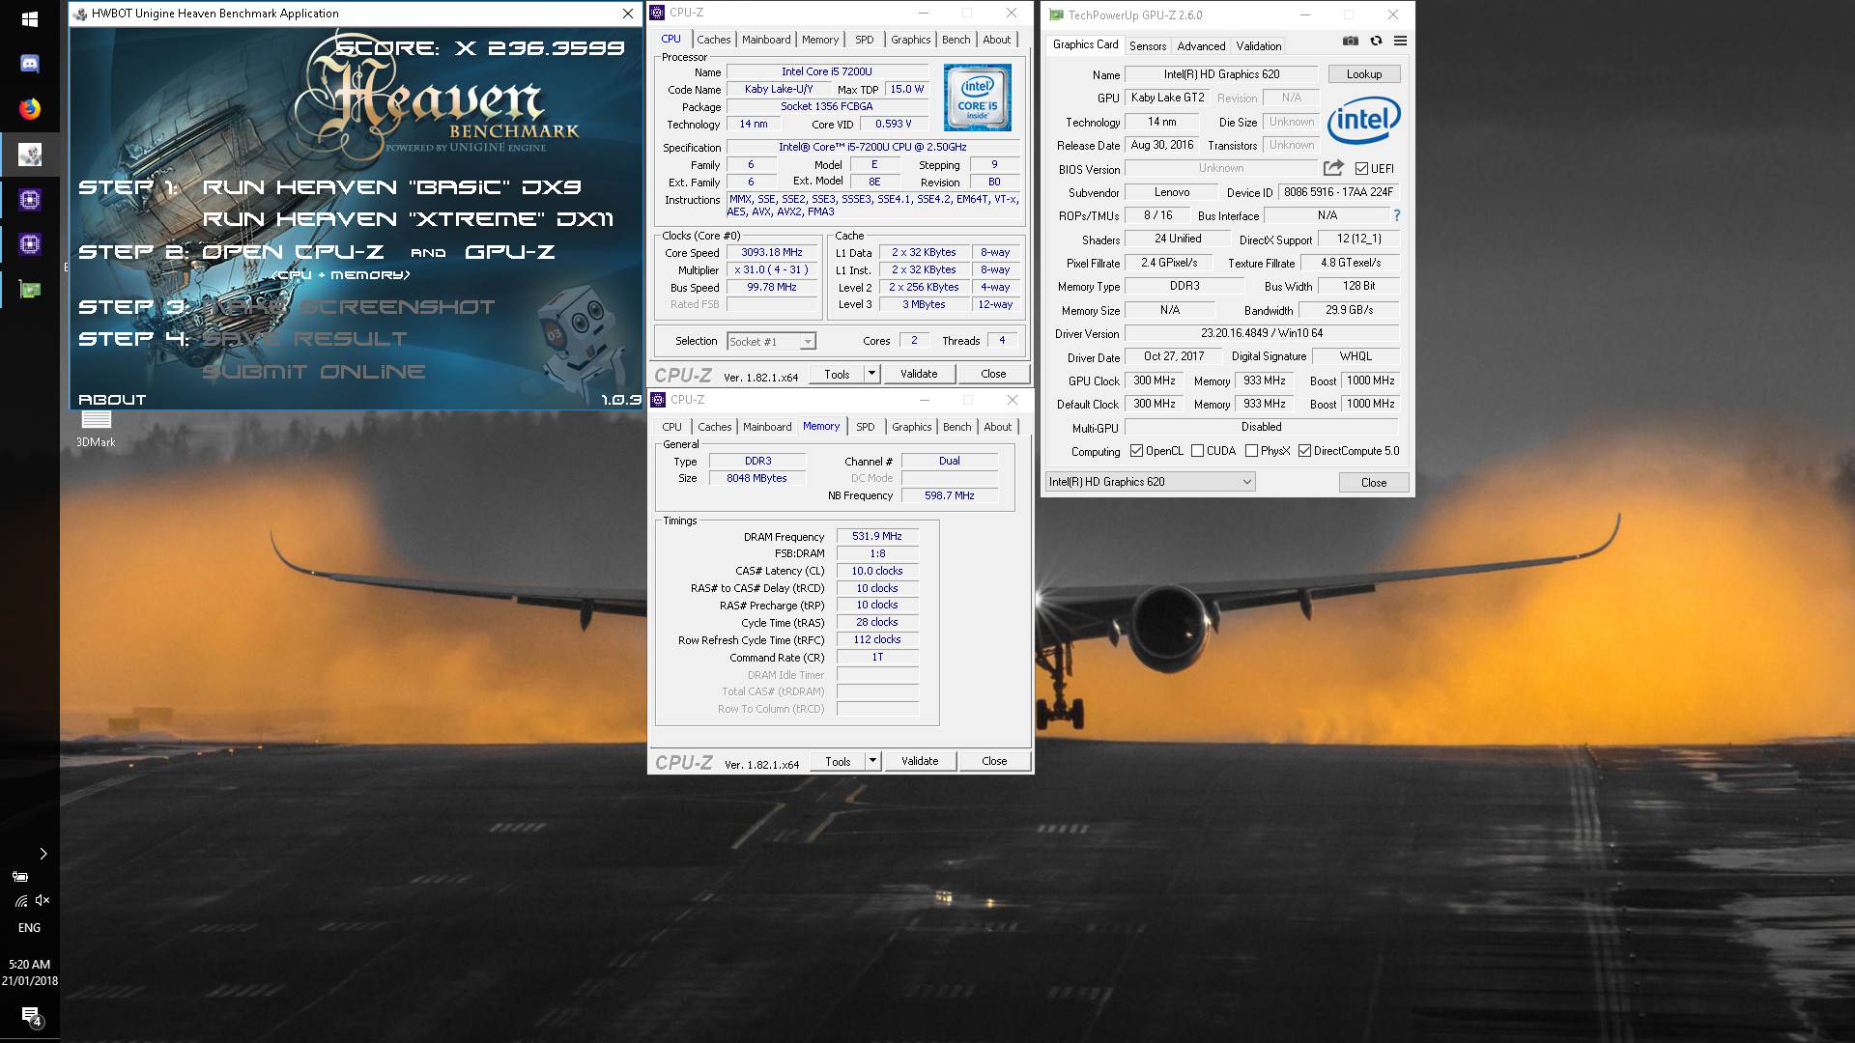Open Firefox from the taskbar
1855x1043 pixels.
click(29, 109)
